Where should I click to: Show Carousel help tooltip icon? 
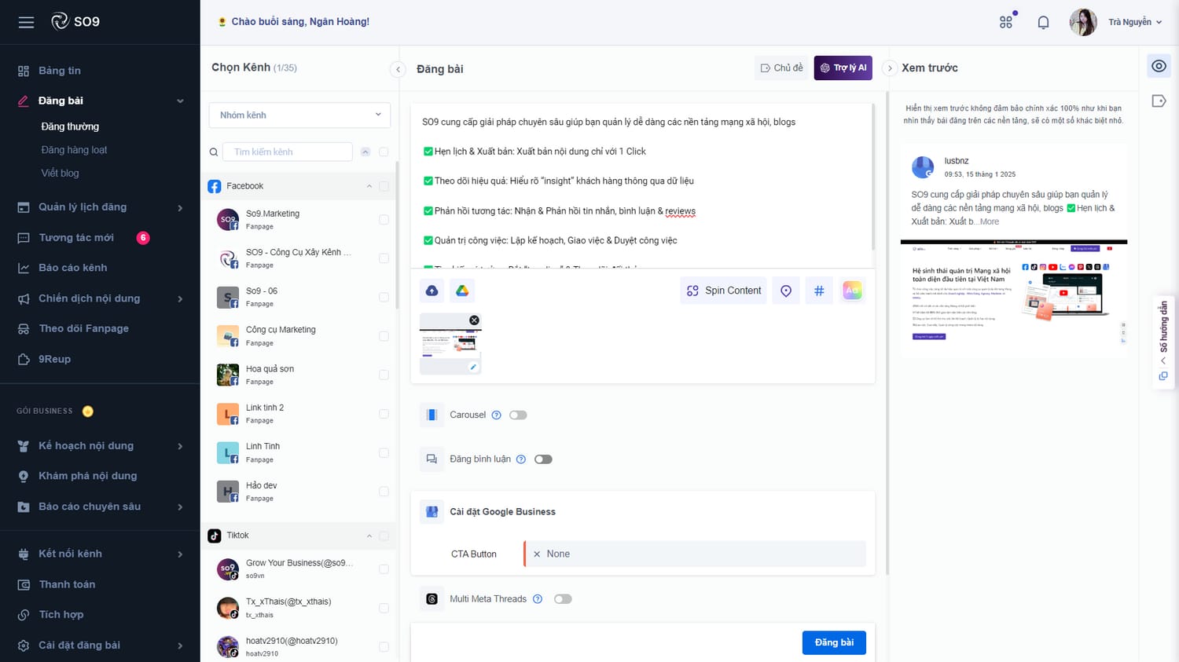[496, 415]
